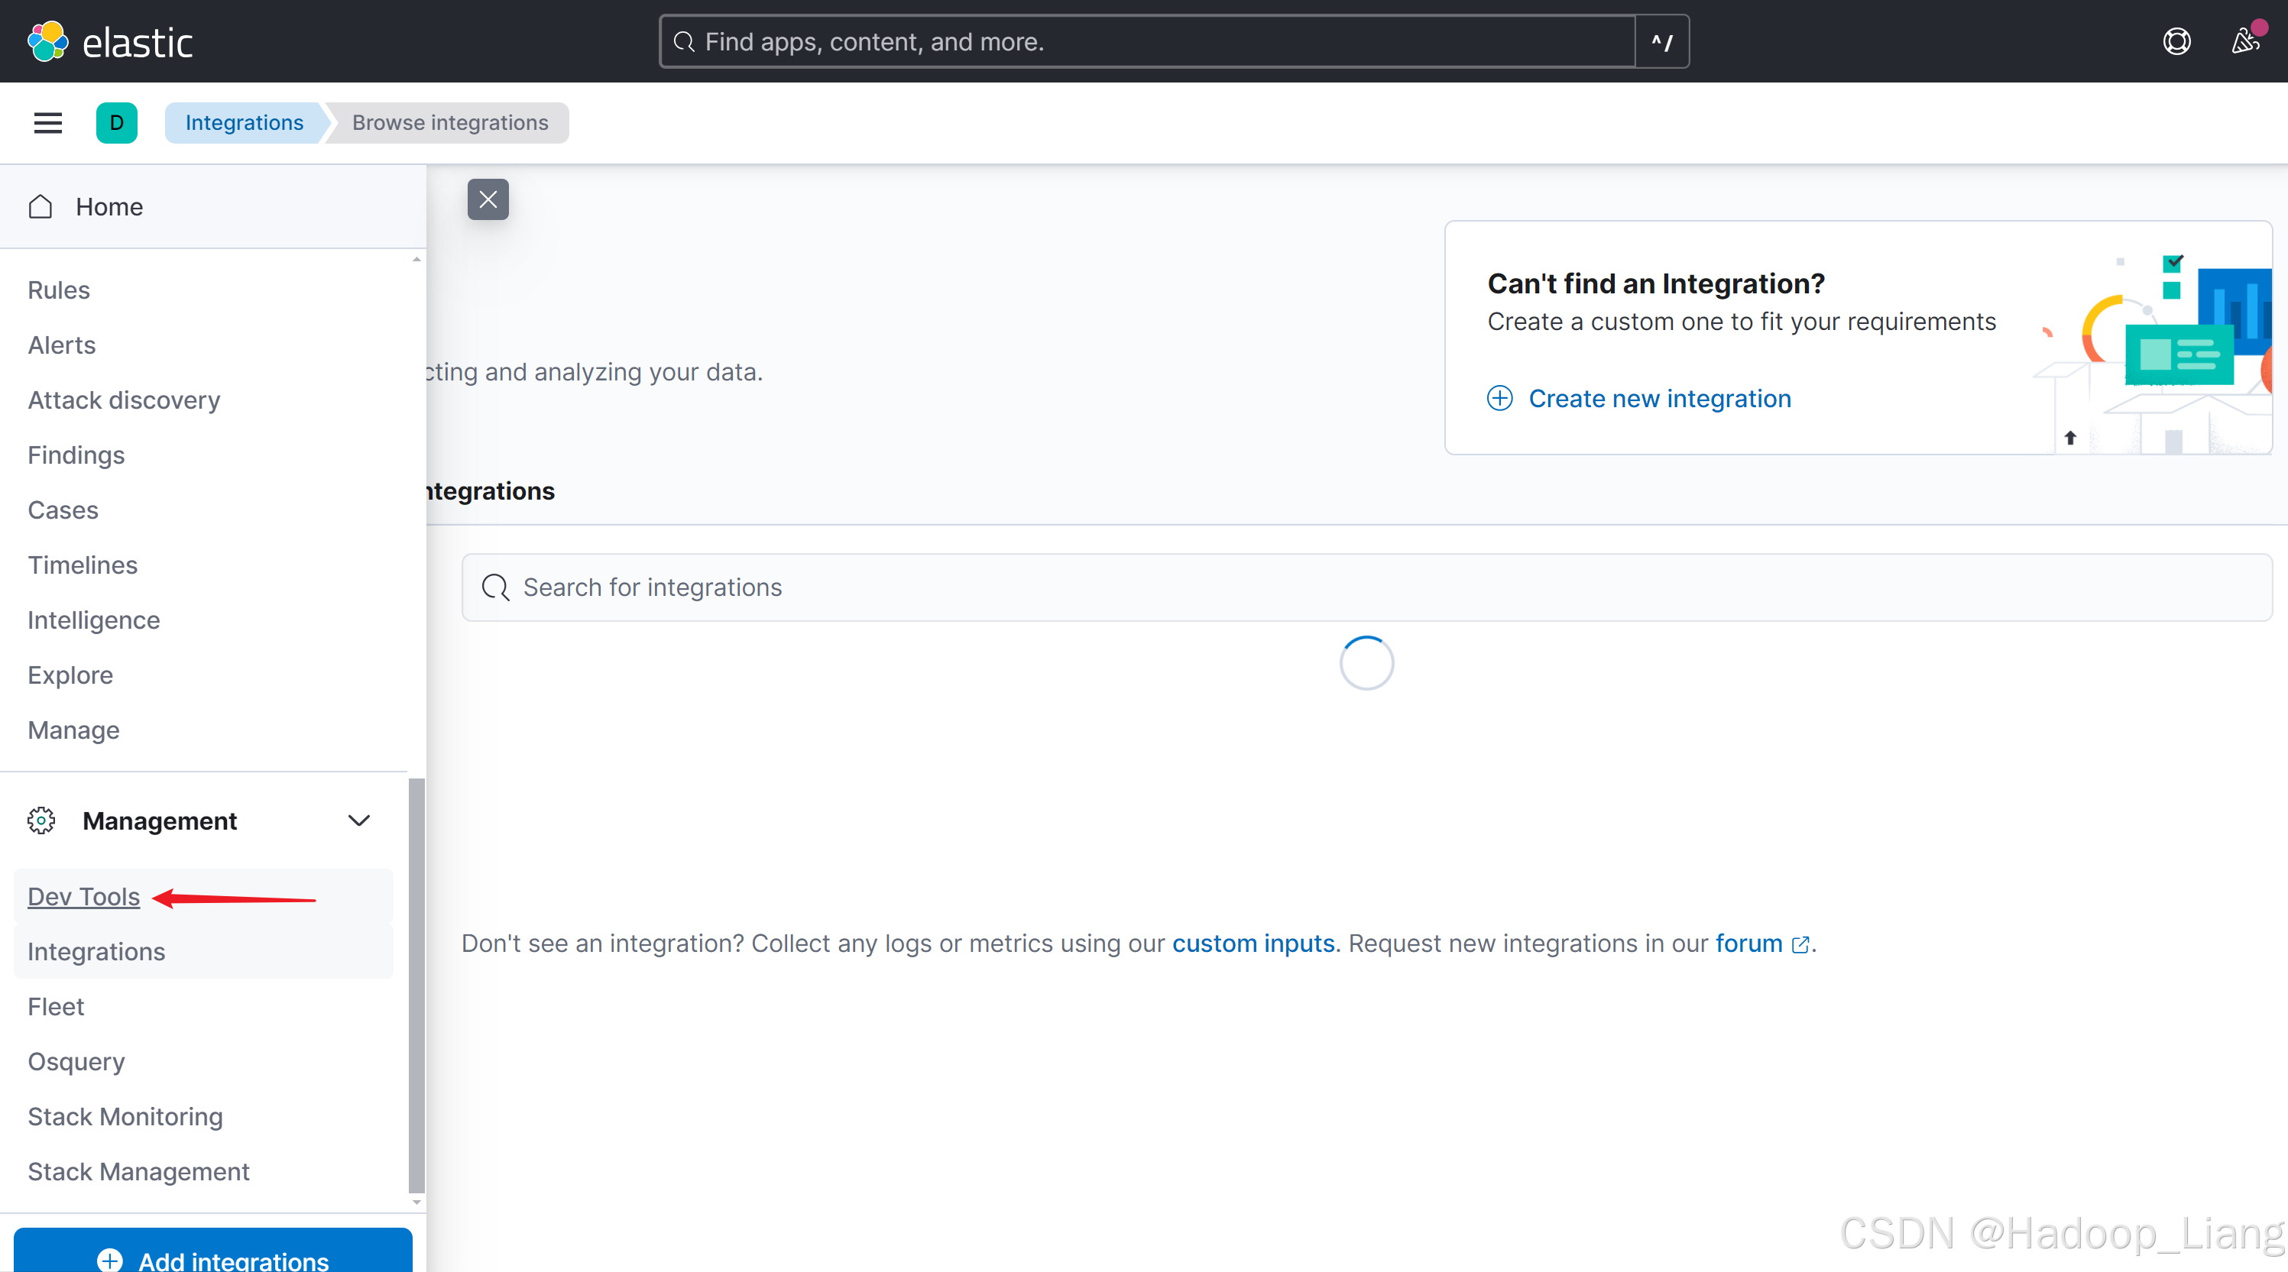Click Create new integration link
Image resolution: width=2288 pixels, height=1272 pixels.
1659,399
